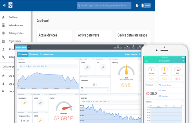Click the Submit Project icon in Cayenne
The width and height of the screenshot is (193, 123).
pos(118,47)
